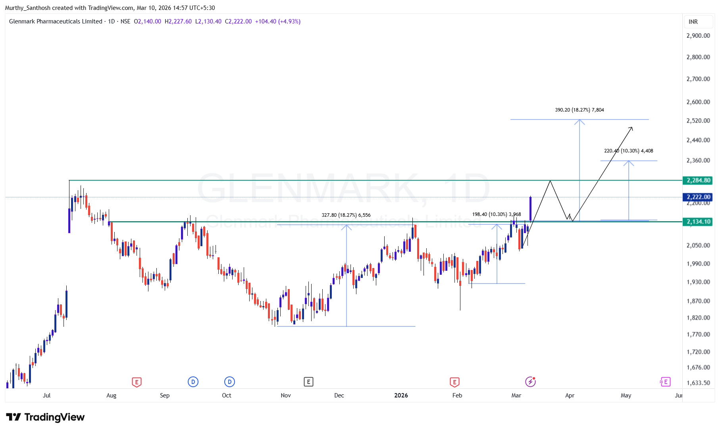The image size is (720, 432).
Task: Click the TradingView logo
Action: click(x=45, y=417)
